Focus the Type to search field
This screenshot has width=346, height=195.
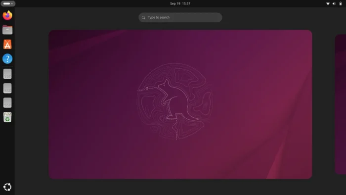(180, 17)
